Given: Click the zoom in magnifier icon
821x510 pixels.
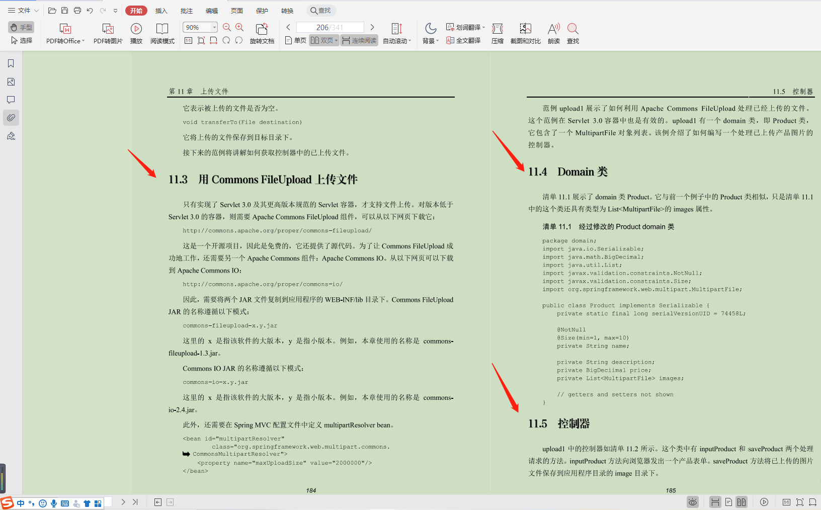Looking at the screenshot, I should tap(239, 27).
